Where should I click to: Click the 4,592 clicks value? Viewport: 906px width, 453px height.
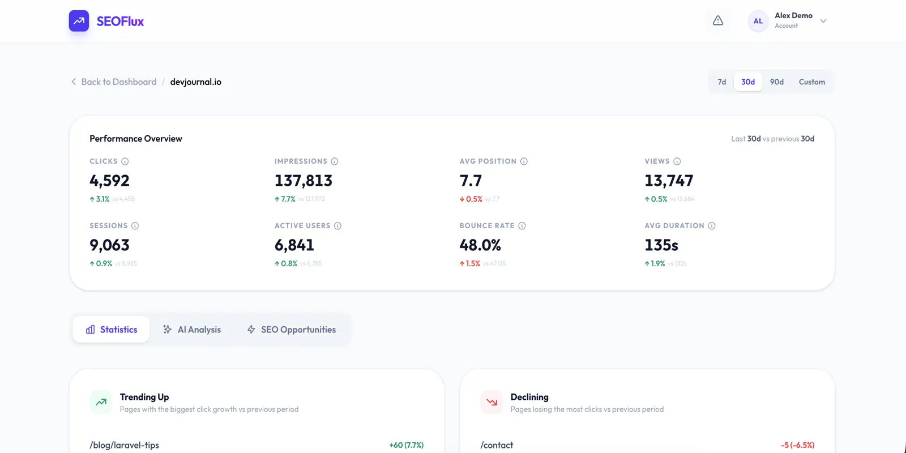[110, 181]
